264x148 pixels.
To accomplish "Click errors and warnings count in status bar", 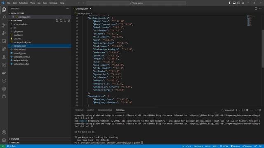I will [x=11, y=146].
